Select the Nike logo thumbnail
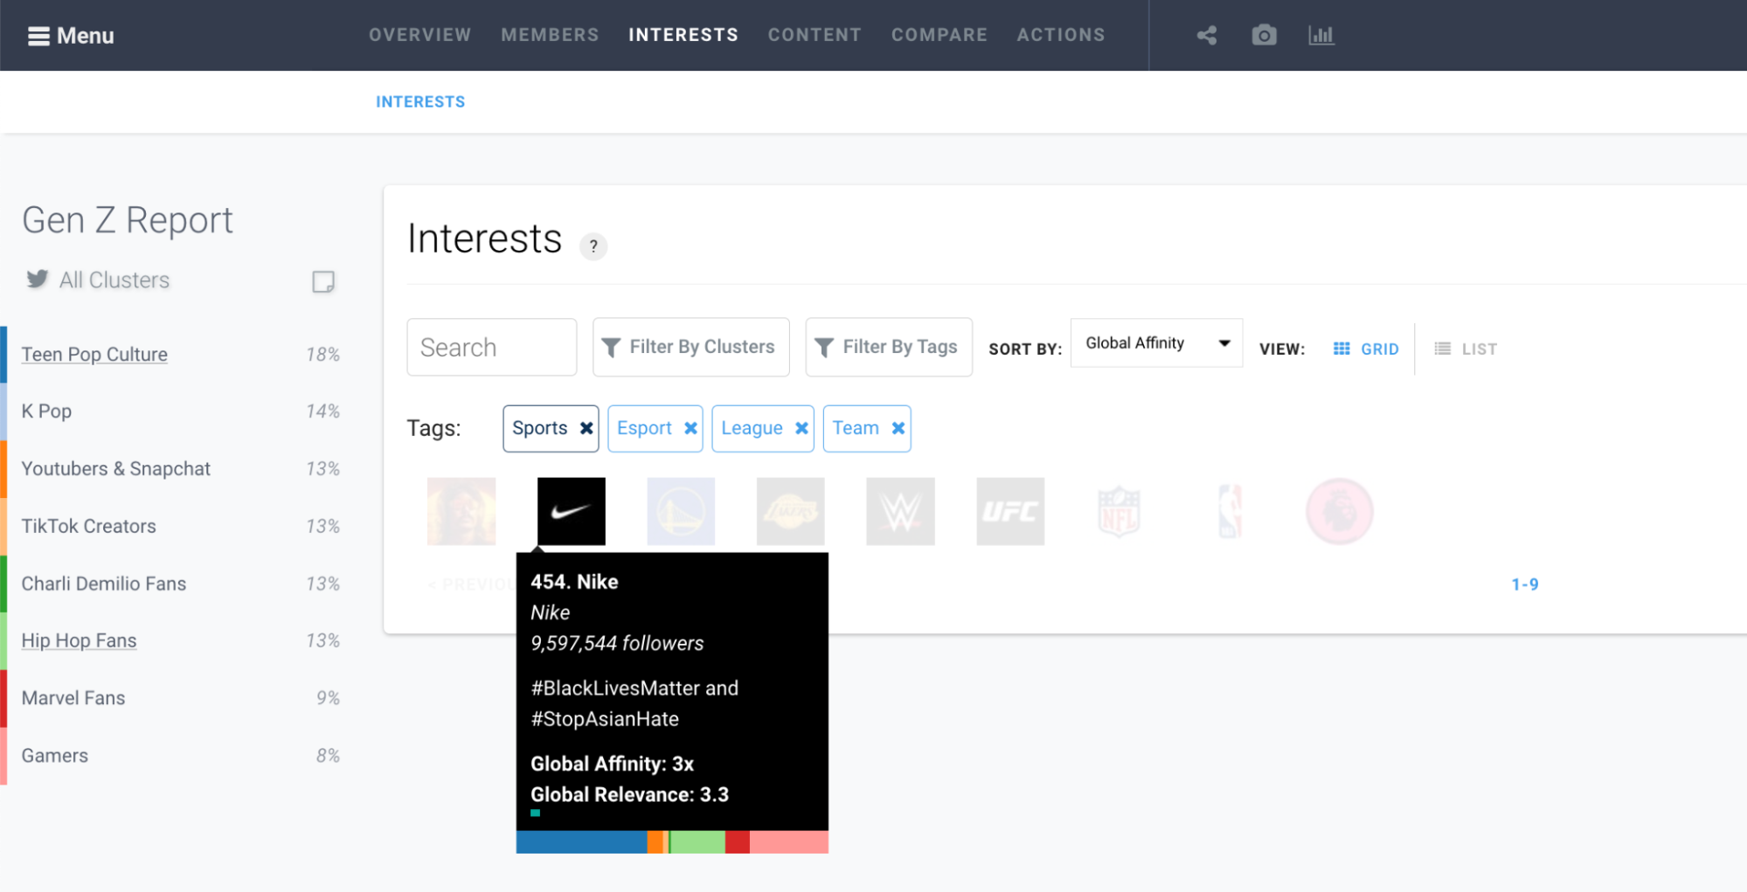The width and height of the screenshot is (1747, 892). click(572, 511)
